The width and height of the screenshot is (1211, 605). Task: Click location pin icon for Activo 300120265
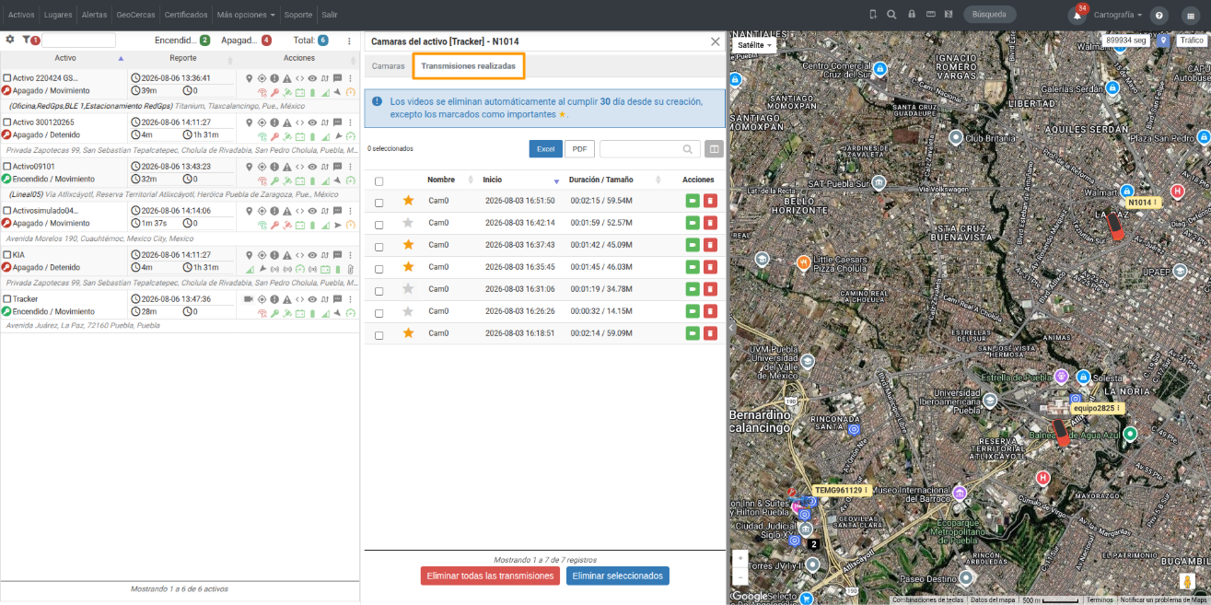(x=249, y=122)
